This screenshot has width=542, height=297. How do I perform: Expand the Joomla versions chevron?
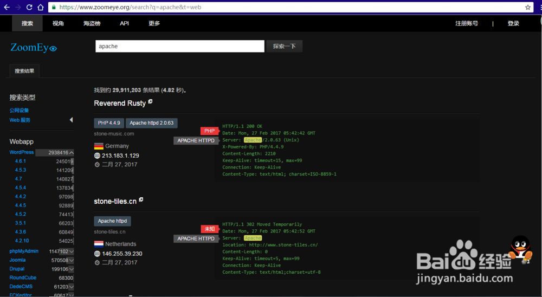click(x=71, y=260)
